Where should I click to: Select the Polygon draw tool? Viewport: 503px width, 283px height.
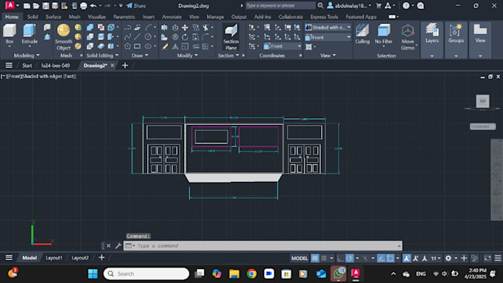tap(127, 47)
